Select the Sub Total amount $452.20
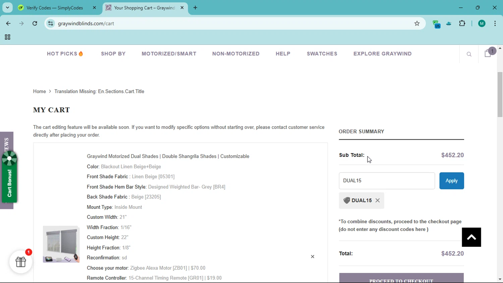 452,155
